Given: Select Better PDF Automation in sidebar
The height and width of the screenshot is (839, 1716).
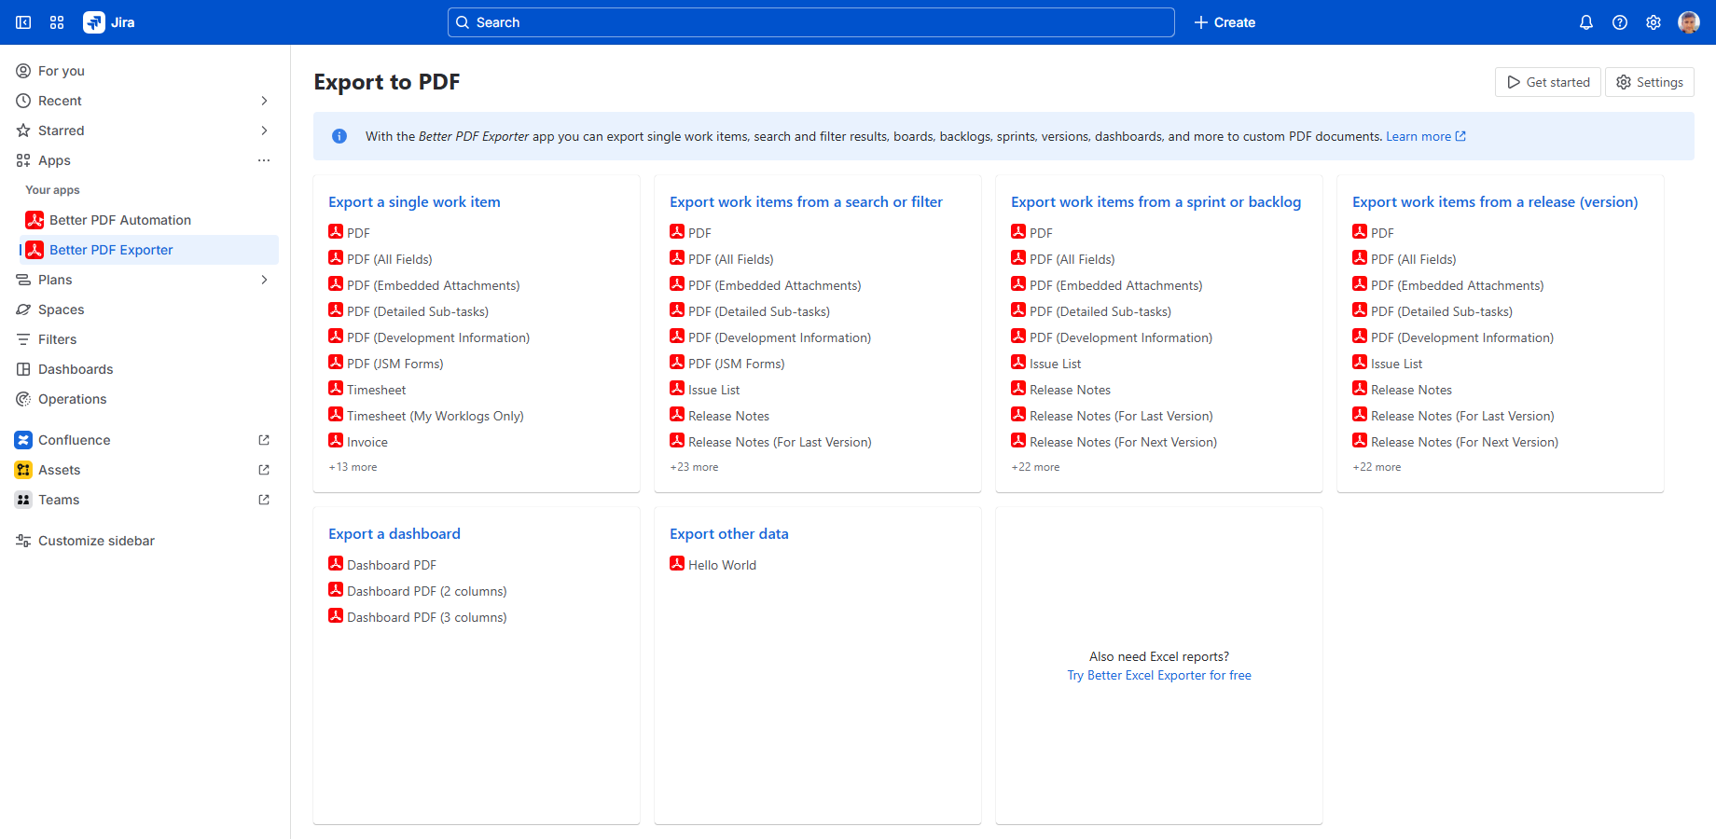Looking at the screenshot, I should [x=119, y=220].
